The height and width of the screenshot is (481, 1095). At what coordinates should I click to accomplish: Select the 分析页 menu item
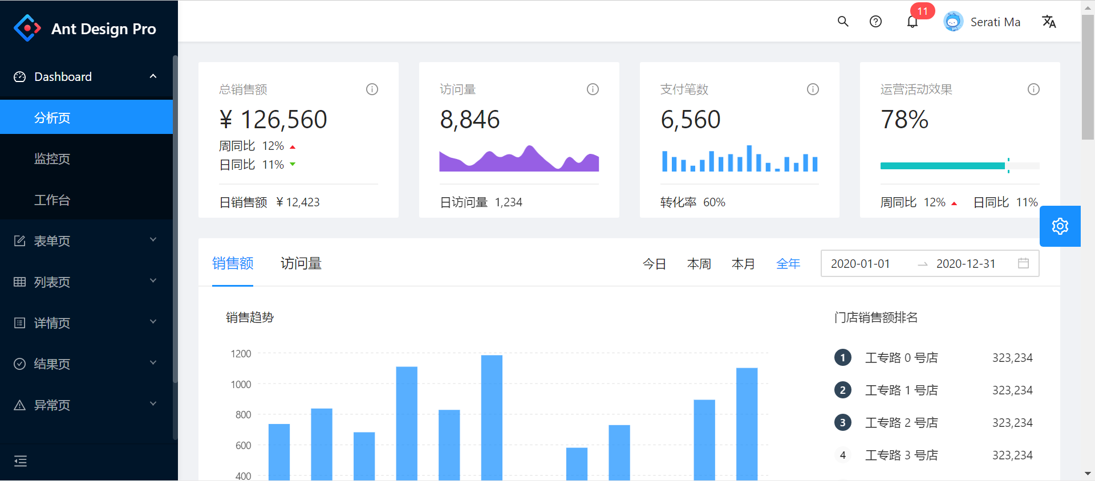pyautogui.click(x=86, y=117)
